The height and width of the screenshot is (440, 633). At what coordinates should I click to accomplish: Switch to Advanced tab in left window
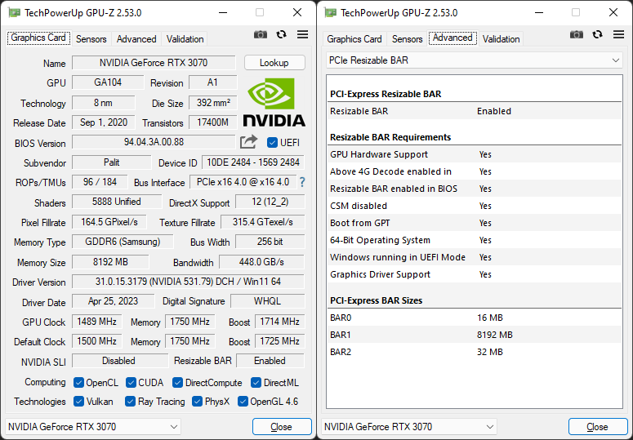pyautogui.click(x=136, y=39)
